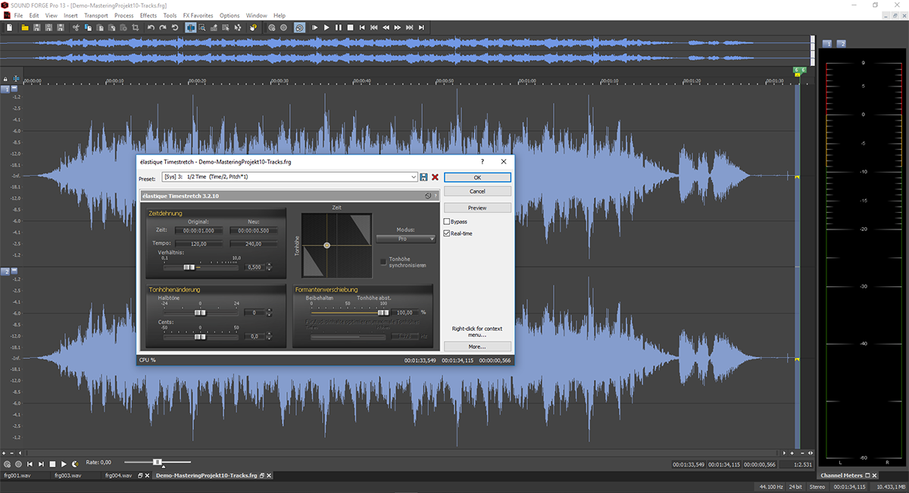This screenshot has width=909, height=493.
Task: Undo the last action via toolbar
Action: click(x=151, y=27)
